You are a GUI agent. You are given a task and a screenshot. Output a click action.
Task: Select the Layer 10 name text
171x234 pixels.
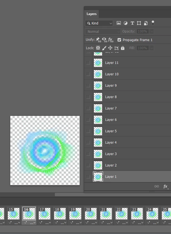112,74
